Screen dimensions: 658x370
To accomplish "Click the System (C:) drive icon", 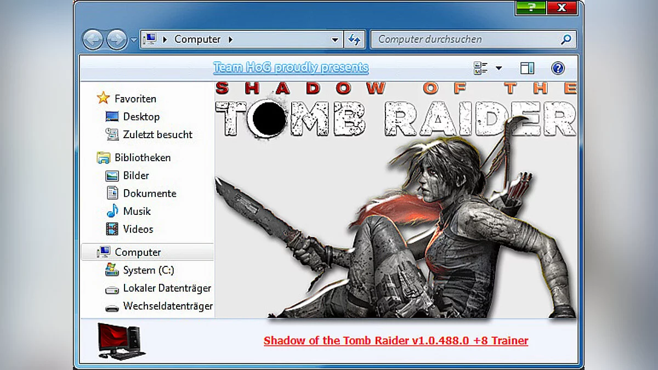I will tap(113, 270).
